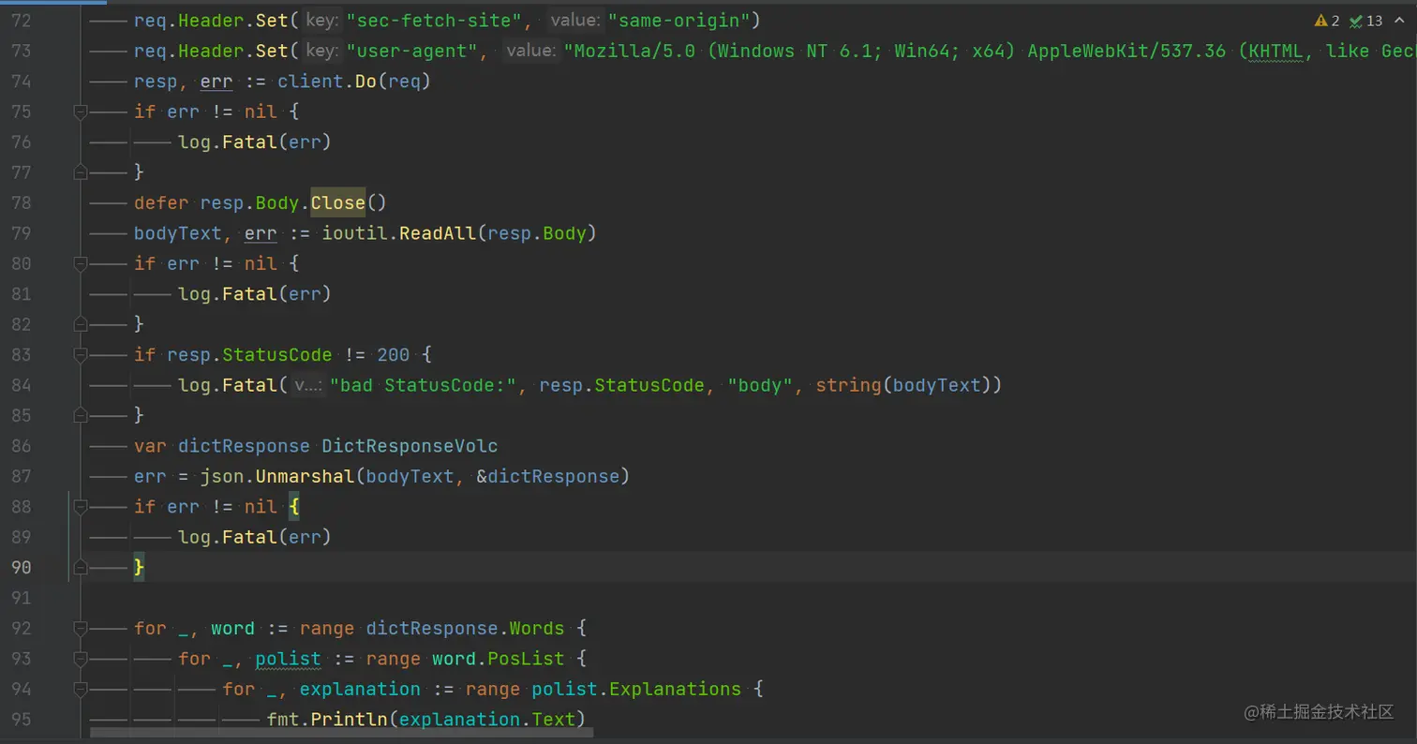Image resolution: width=1417 pixels, height=744 pixels.
Task: Fold the PosList for loop at line 93
Action: (x=80, y=658)
